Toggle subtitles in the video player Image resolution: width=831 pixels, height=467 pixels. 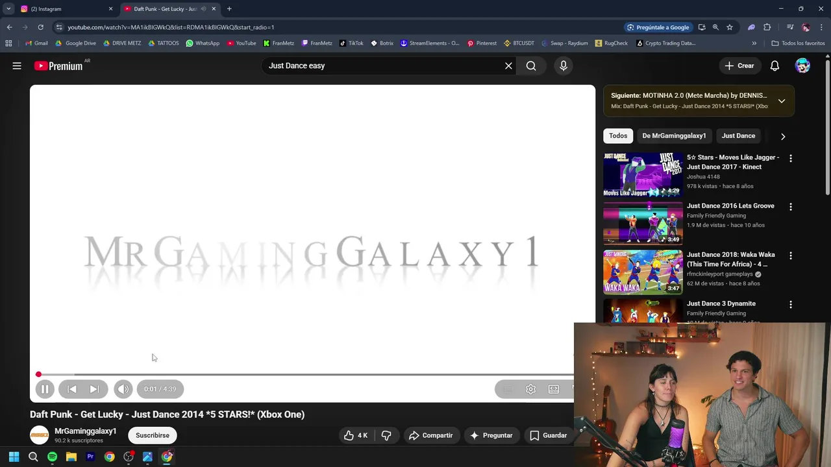coord(508,389)
